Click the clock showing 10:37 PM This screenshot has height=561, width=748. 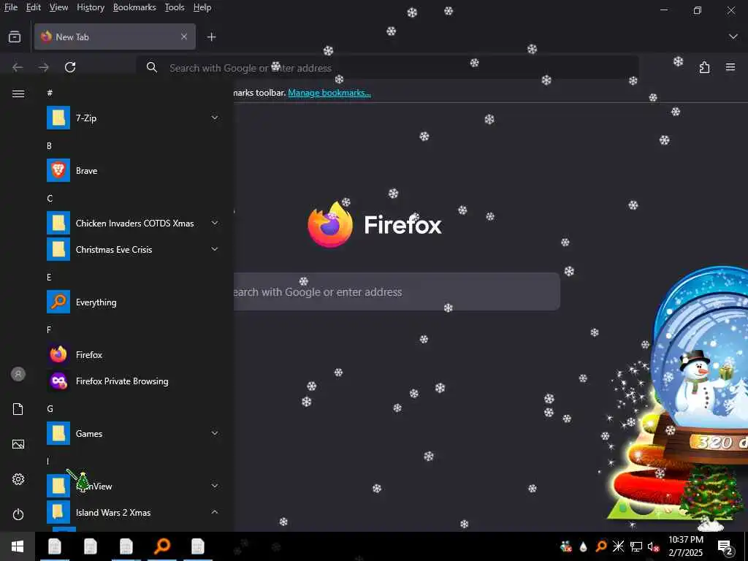pos(685,540)
